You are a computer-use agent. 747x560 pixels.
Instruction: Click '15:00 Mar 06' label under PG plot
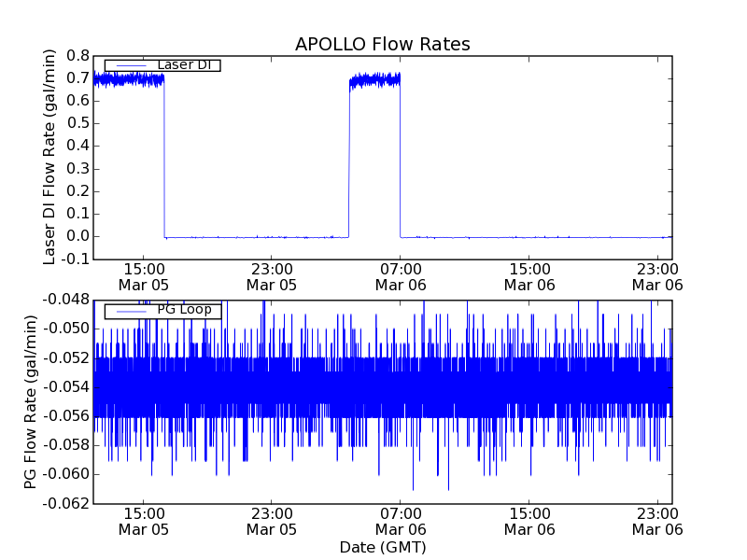tap(529, 522)
